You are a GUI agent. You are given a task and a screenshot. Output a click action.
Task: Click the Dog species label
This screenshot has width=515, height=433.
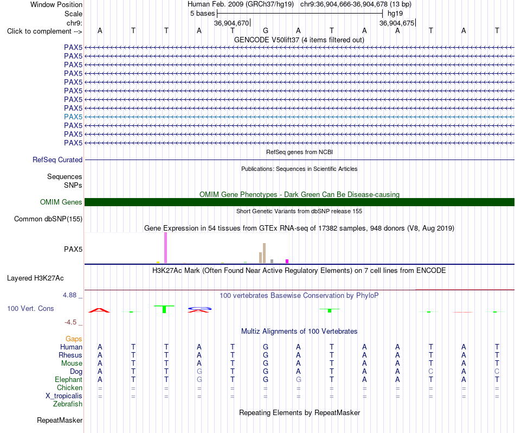[x=76, y=372]
